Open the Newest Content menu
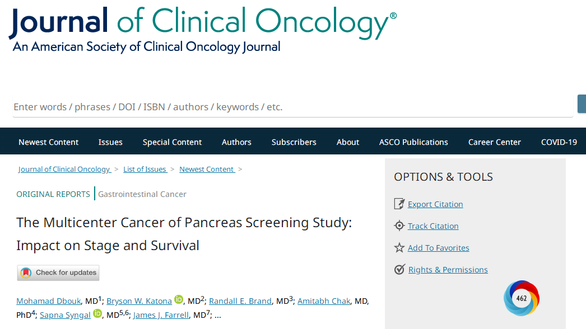Screen dimensions: 586x329 click(48, 142)
